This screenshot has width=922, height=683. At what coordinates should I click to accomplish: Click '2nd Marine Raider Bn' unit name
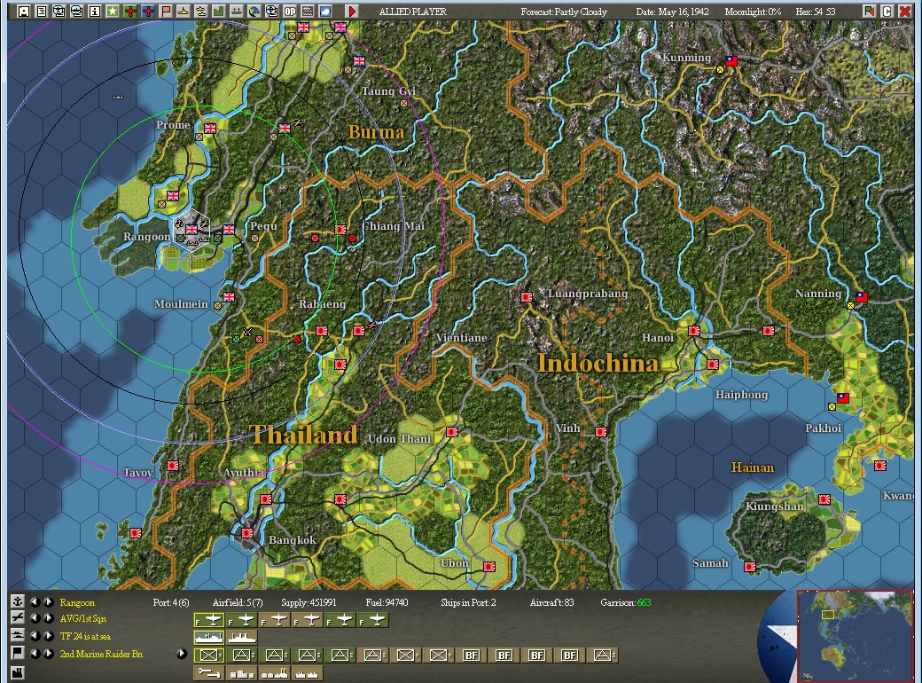(101, 654)
